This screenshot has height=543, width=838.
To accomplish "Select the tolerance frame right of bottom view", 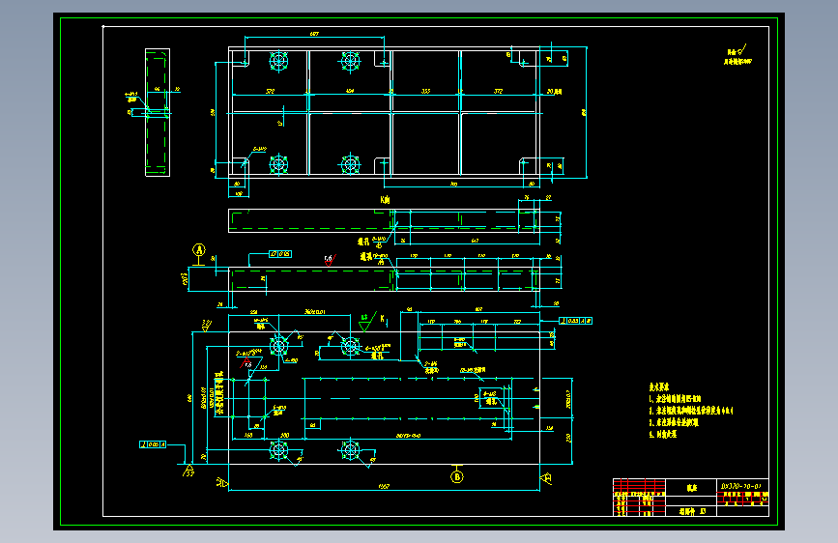I will pos(576,321).
